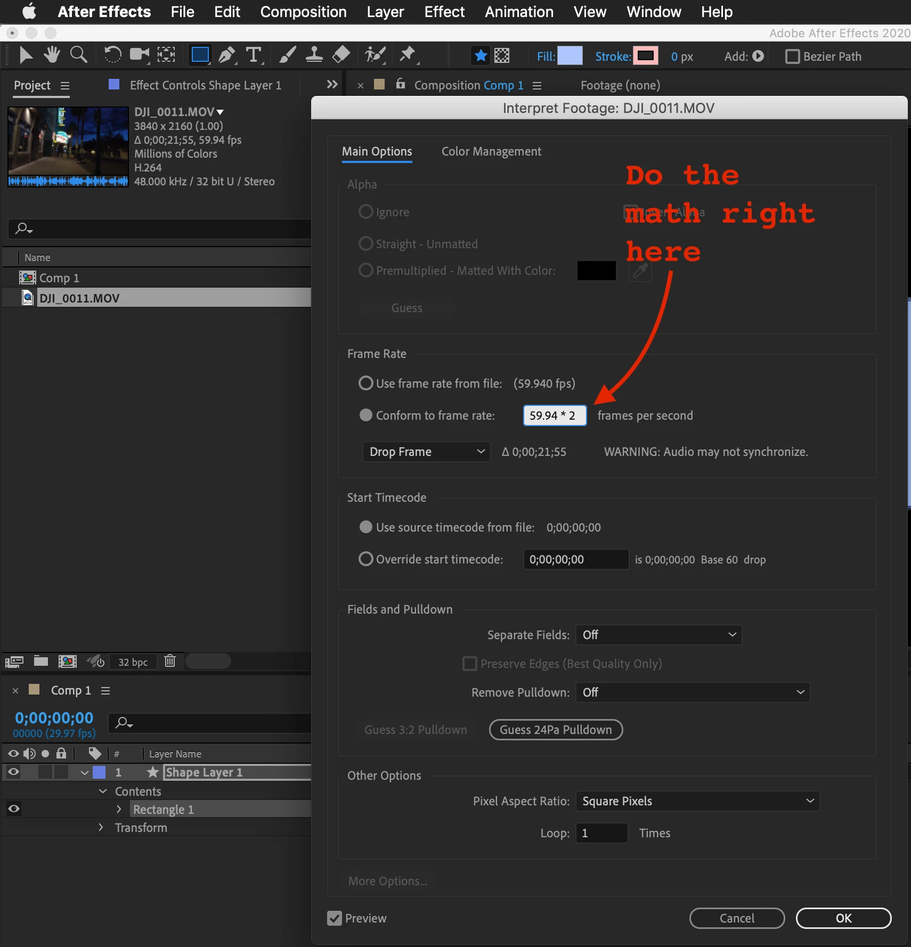Click the disabled alpha color eyedropper icon

(640, 271)
